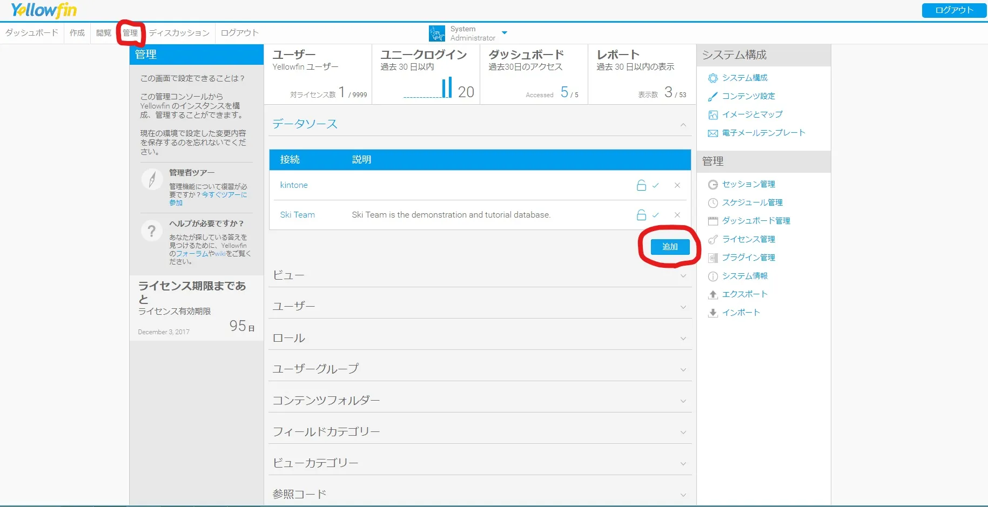Open the System Administrator dropdown arrow
The width and height of the screenshot is (988, 507).
505,33
